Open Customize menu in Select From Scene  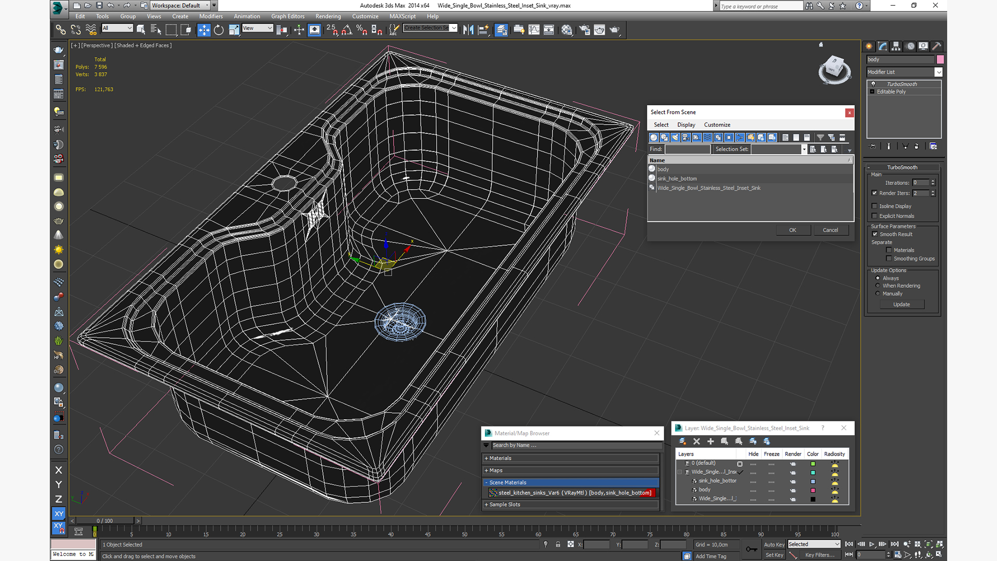tap(717, 125)
